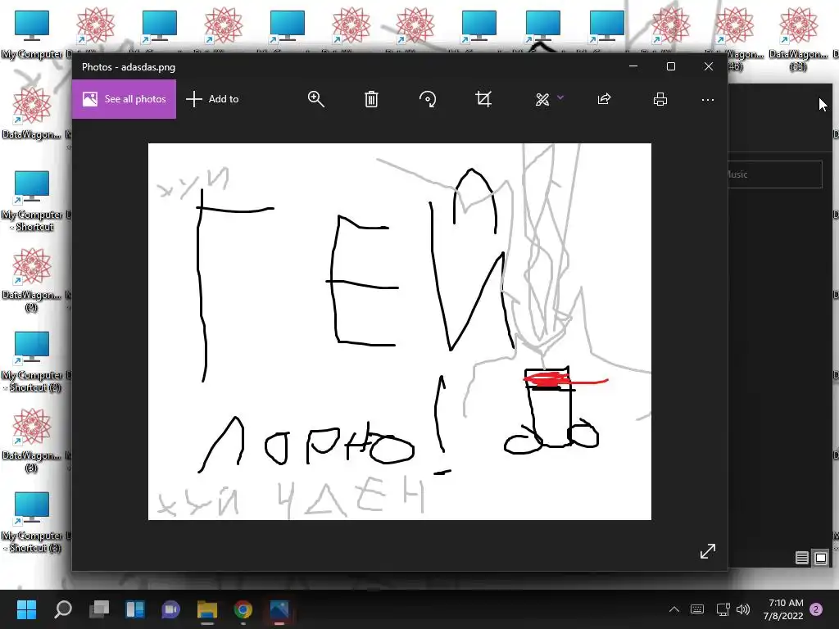Open the touch keyboard tray icon

[x=697, y=609]
